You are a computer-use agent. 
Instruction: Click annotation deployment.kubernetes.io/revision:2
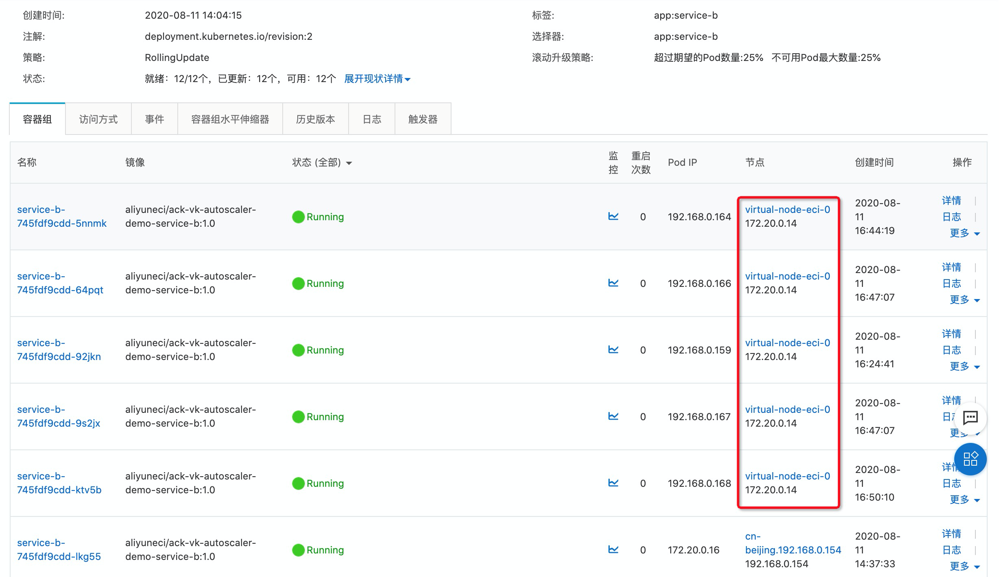click(229, 37)
